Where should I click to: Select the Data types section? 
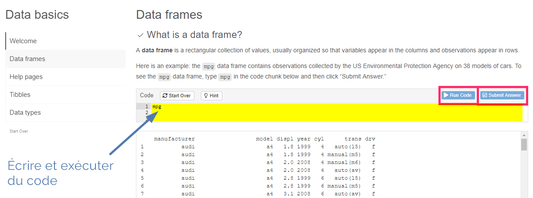[65, 113]
